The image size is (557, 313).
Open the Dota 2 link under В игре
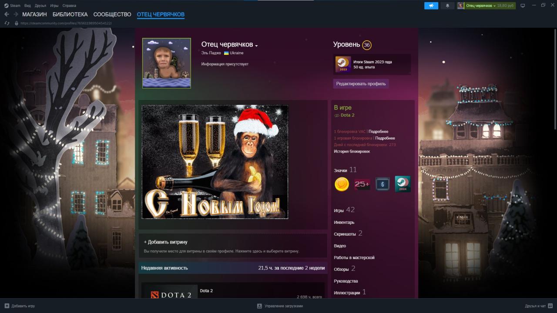click(x=348, y=115)
